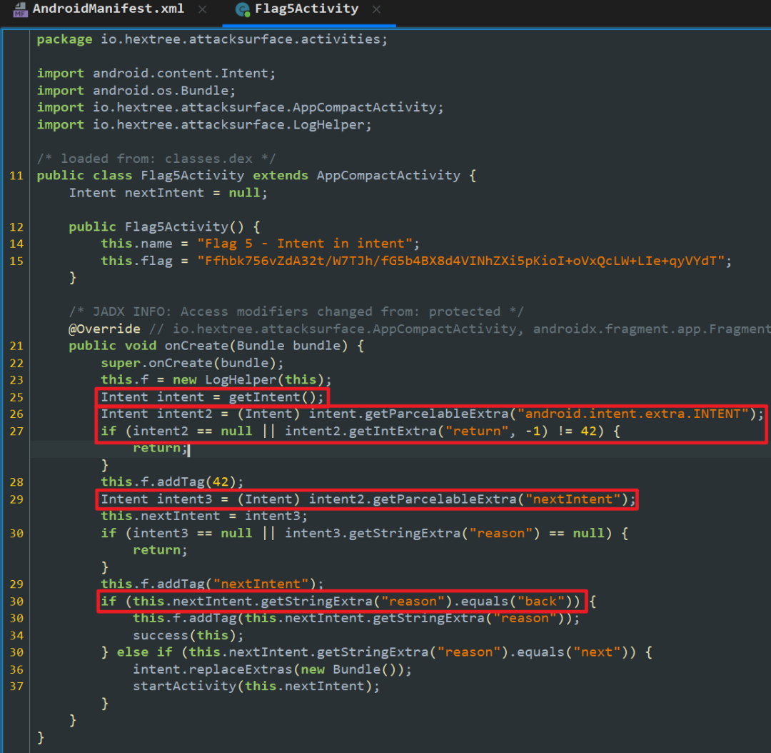Click AppCompactActivity in the extends clause
This screenshot has height=753, width=771.
click(388, 176)
